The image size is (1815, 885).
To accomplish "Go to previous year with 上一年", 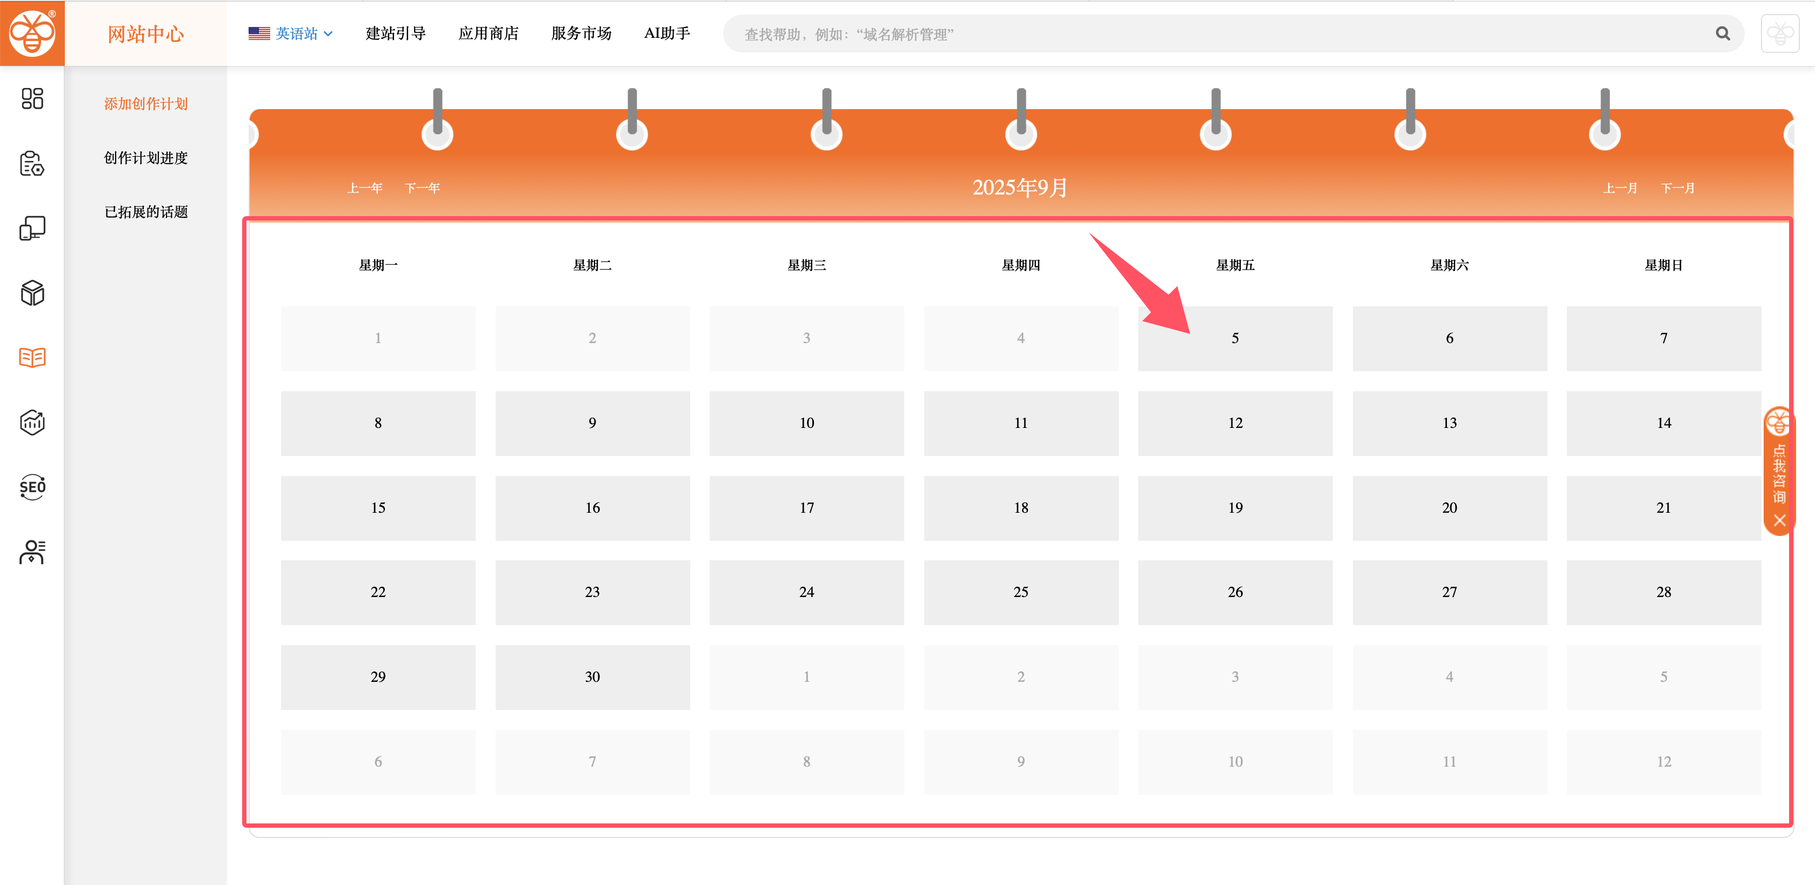I will pos(365,188).
